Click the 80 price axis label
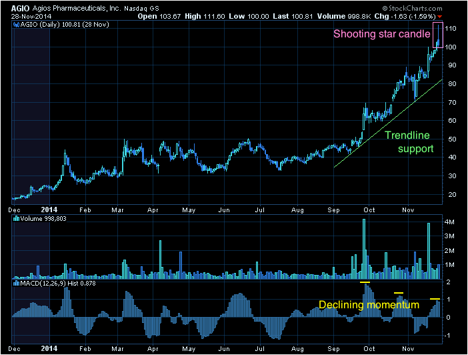468x355 pixels. (x=452, y=83)
